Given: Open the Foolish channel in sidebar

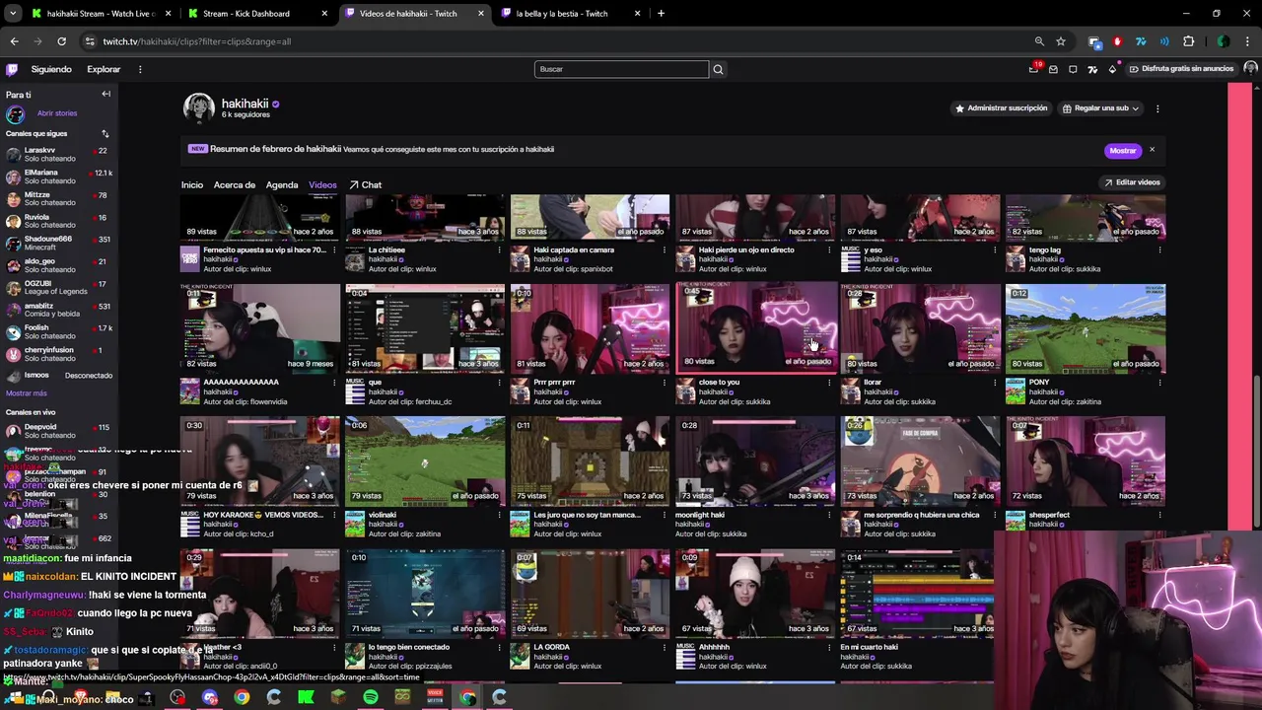Looking at the screenshot, I should point(59,331).
